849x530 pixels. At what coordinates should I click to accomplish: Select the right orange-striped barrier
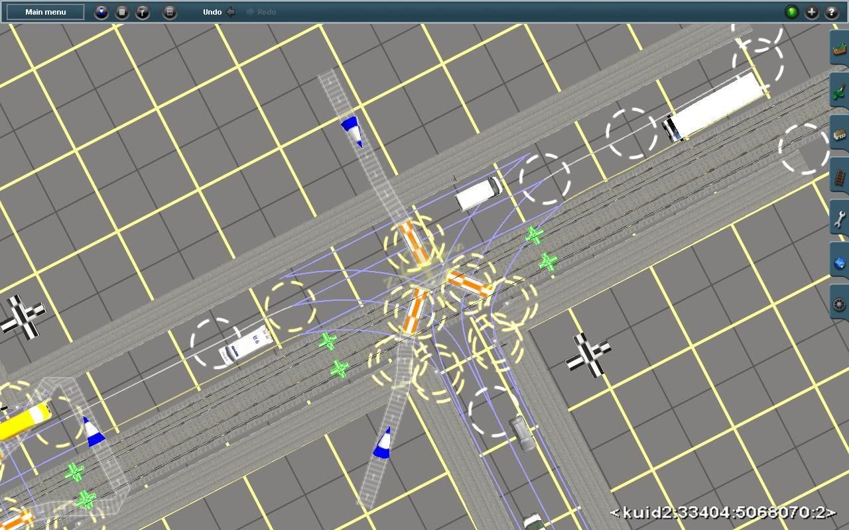tap(470, 283)
